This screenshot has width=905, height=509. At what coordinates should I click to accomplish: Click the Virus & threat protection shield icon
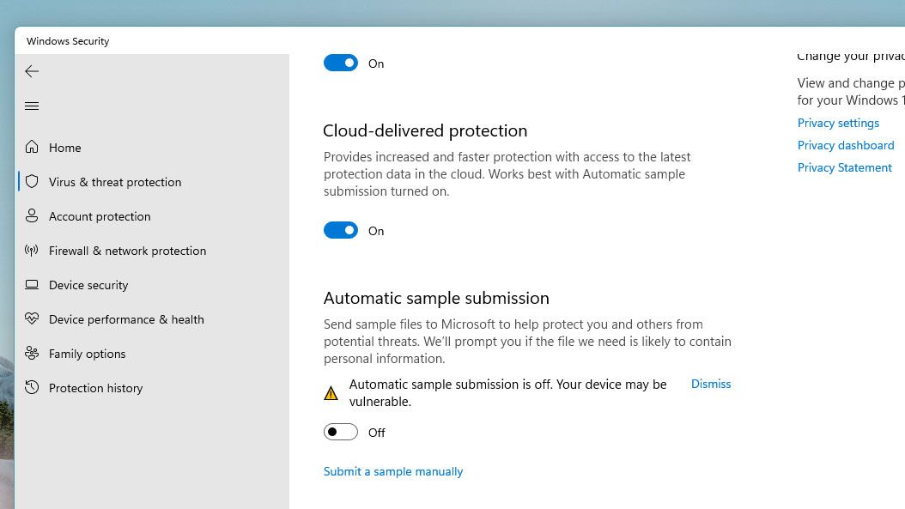(32, 182)
